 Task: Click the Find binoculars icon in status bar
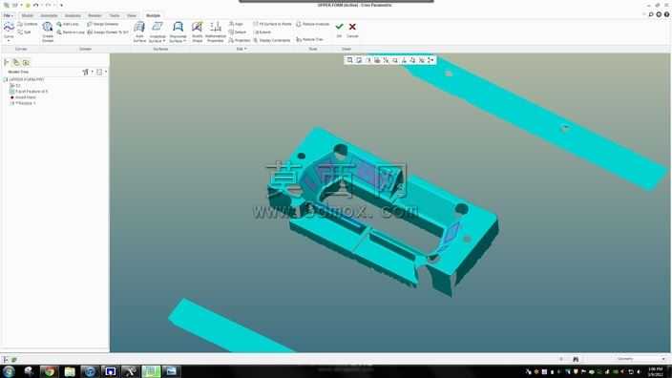pyautogui.click(x=576, y=359)
